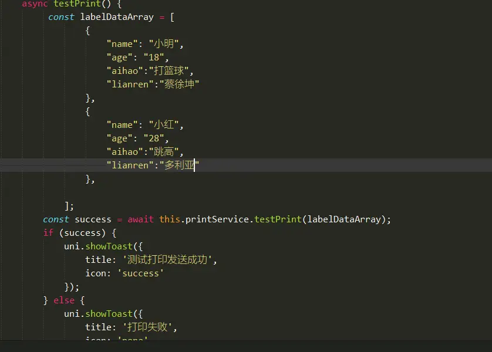
Task: Click the age value "18"
Action: (x=159, y=57)
